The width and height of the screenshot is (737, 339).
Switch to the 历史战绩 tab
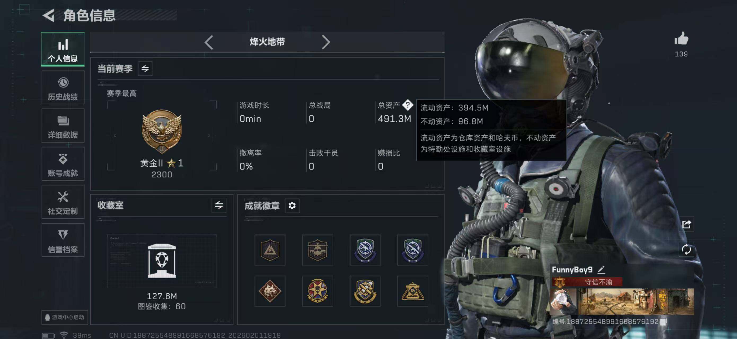pyautogui.click(x=63, y=88)
